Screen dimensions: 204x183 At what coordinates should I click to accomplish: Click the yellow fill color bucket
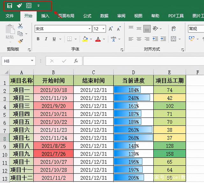click(85, 39)
